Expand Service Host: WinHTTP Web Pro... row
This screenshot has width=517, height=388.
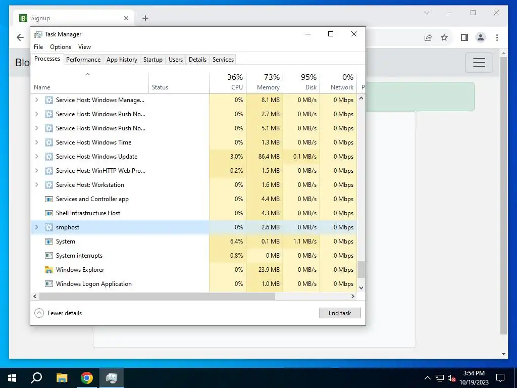click(36, 171)
